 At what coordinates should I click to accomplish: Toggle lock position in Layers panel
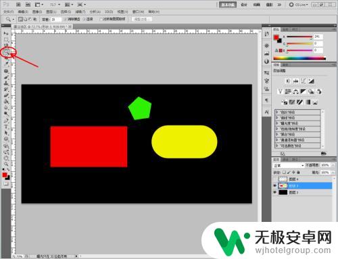coord(293,173)
